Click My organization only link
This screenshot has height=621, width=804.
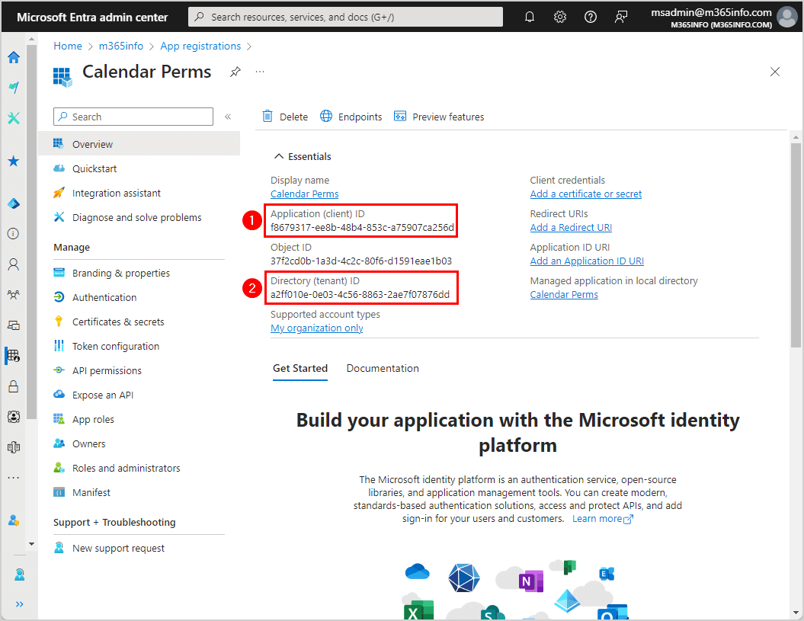point(317,328)
